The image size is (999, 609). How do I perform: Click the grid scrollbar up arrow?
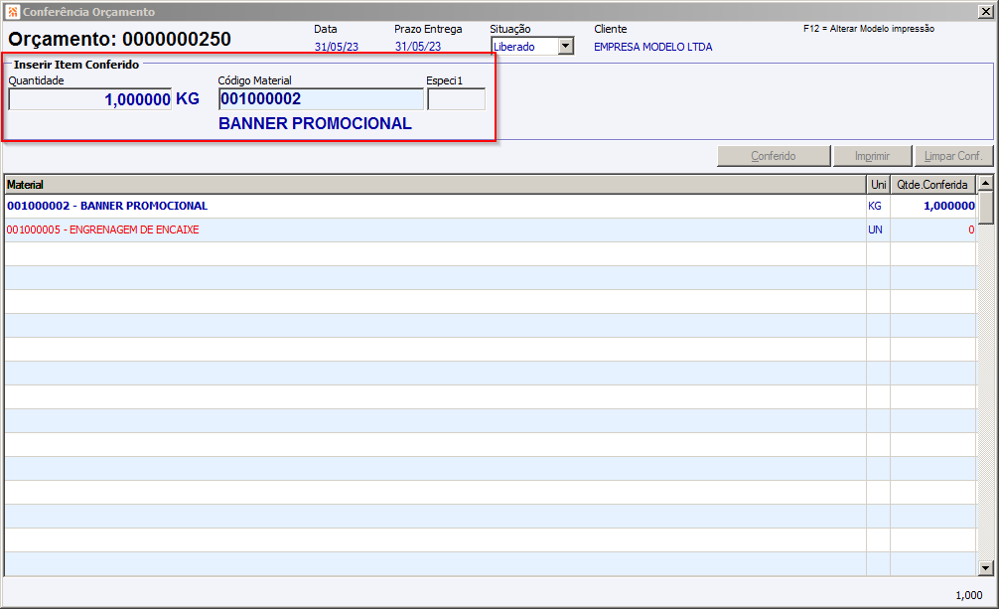click(x=986, y=184)
